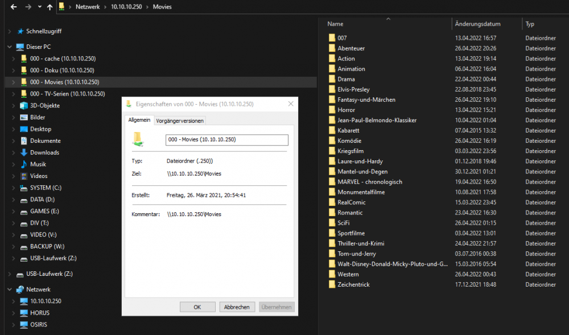Click the BACKUP (W:) drive icon
569x335 pixels.
[x=24, y=247]
